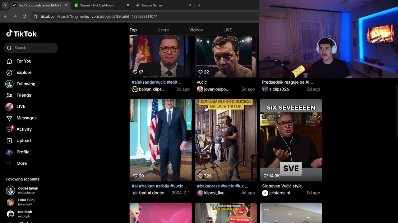
Task: Open video thumbnail with 67 likes
Action: pyautogui.click(x=160, y=56)
